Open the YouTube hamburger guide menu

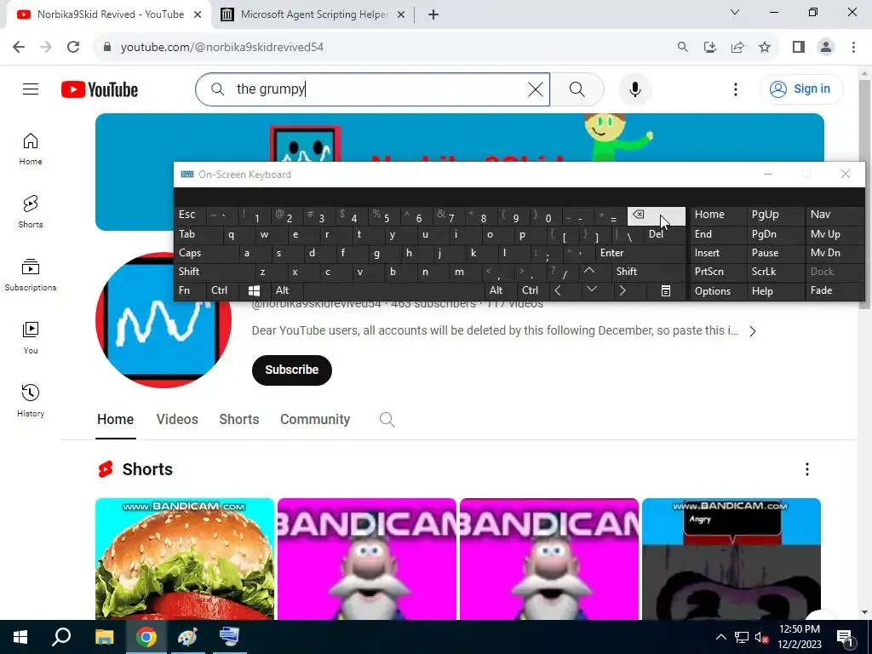tap(31, 89)
